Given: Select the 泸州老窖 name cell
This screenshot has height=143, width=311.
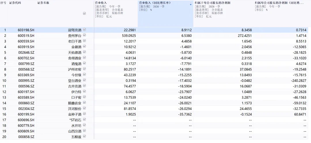Looking at the screenshot, I should click(x=75, y=69).
